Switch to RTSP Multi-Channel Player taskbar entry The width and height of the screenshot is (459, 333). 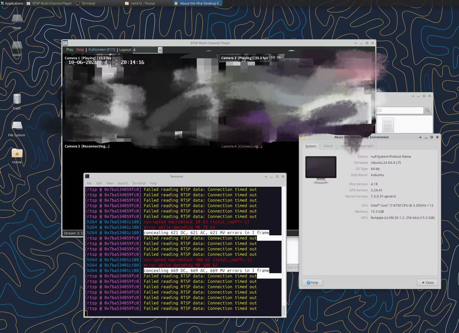pyautogui.click(x=49, y=3)
